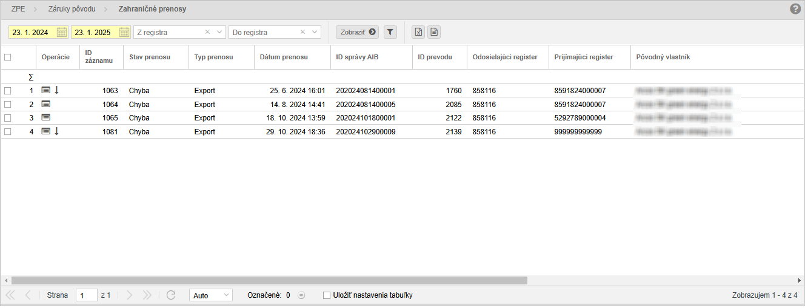
Task: Refresh the table with reload icon
Action: (x=171, y=295)
